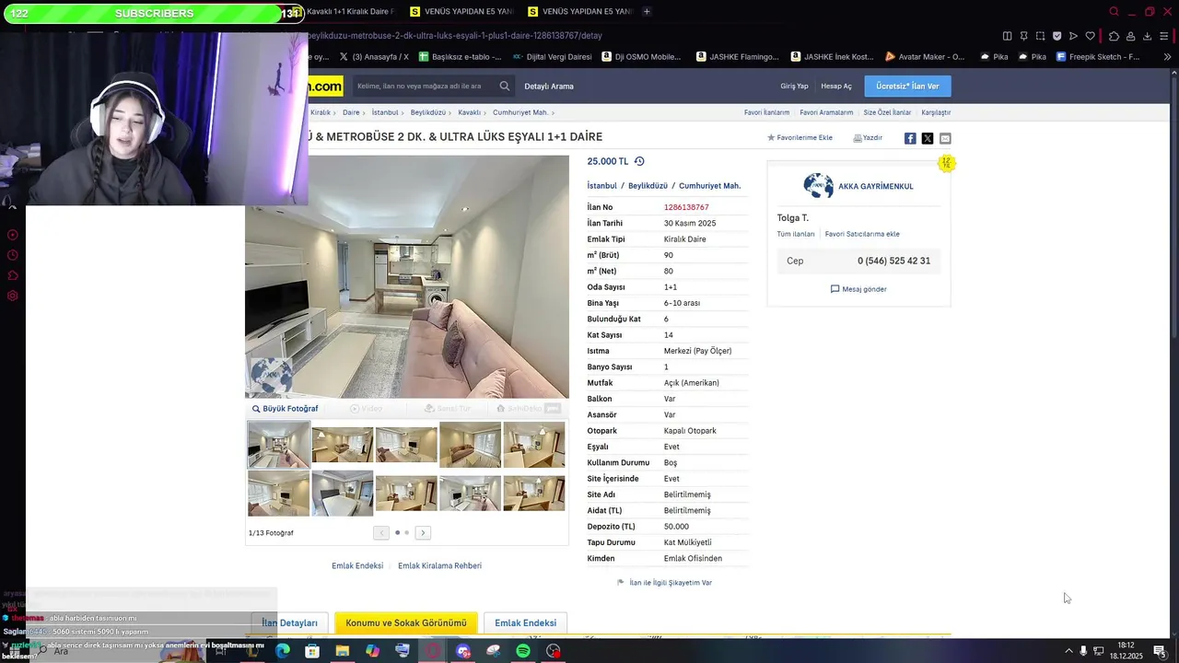Click Karşılaştır compare menu item
The height and width of the screenshot is (663, 1179).
[936, 112]
